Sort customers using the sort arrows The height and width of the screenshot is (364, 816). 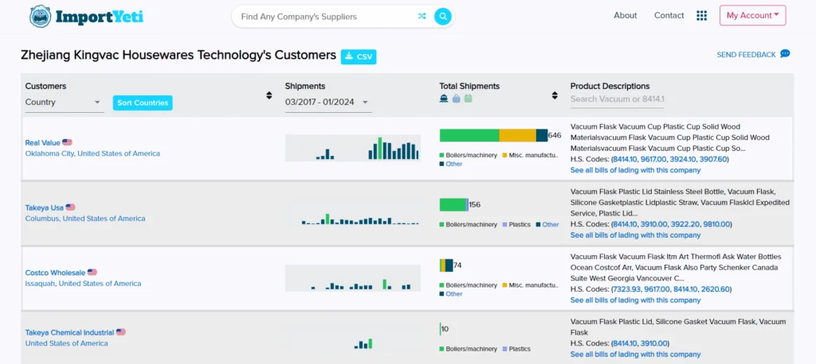[x=269, y=95]
